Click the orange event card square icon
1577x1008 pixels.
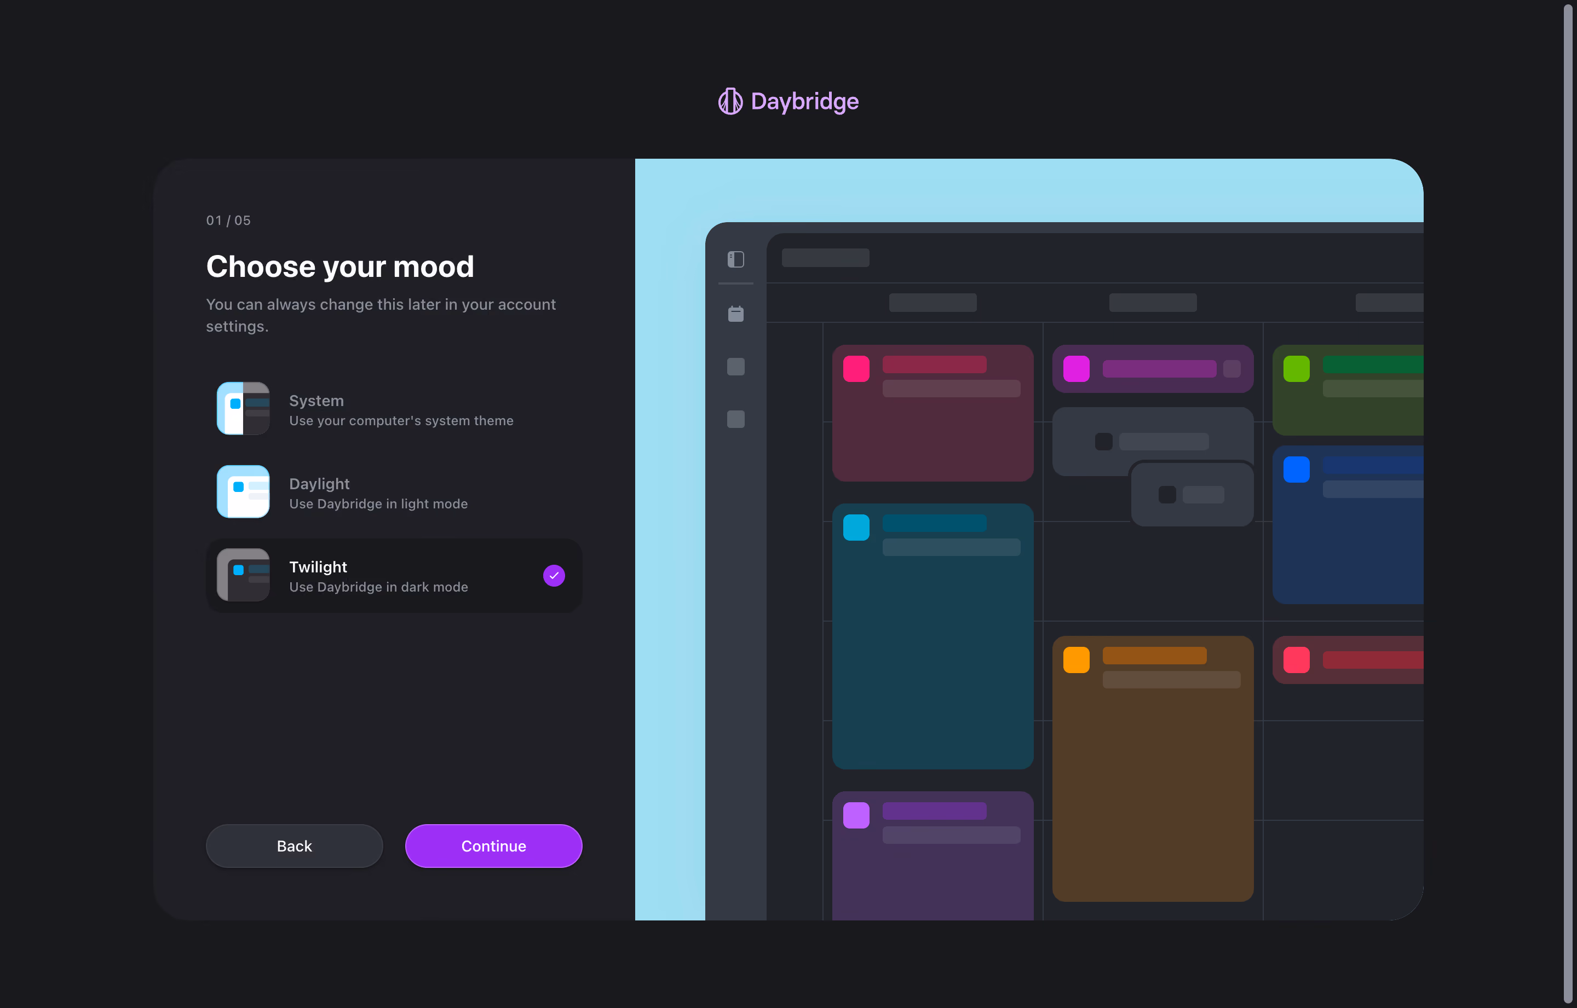[x=1076, y=660]
